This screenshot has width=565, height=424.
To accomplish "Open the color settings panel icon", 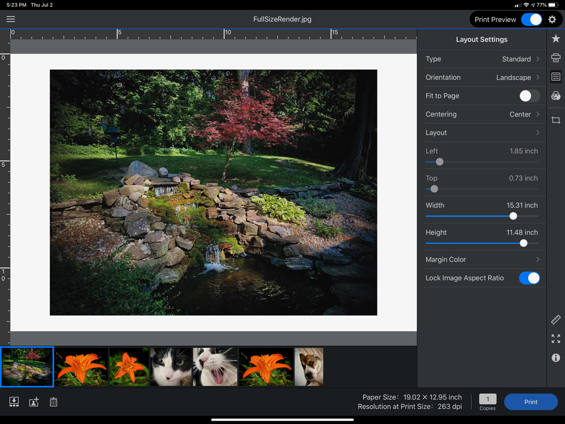I will point(555,96).
